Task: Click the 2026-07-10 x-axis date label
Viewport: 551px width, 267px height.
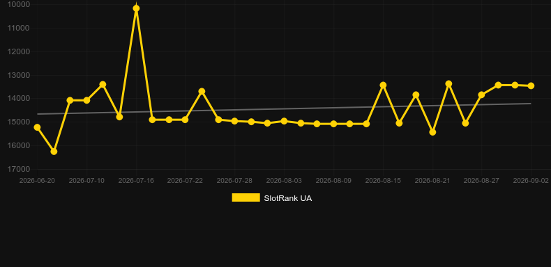Action: click(86, 181)
